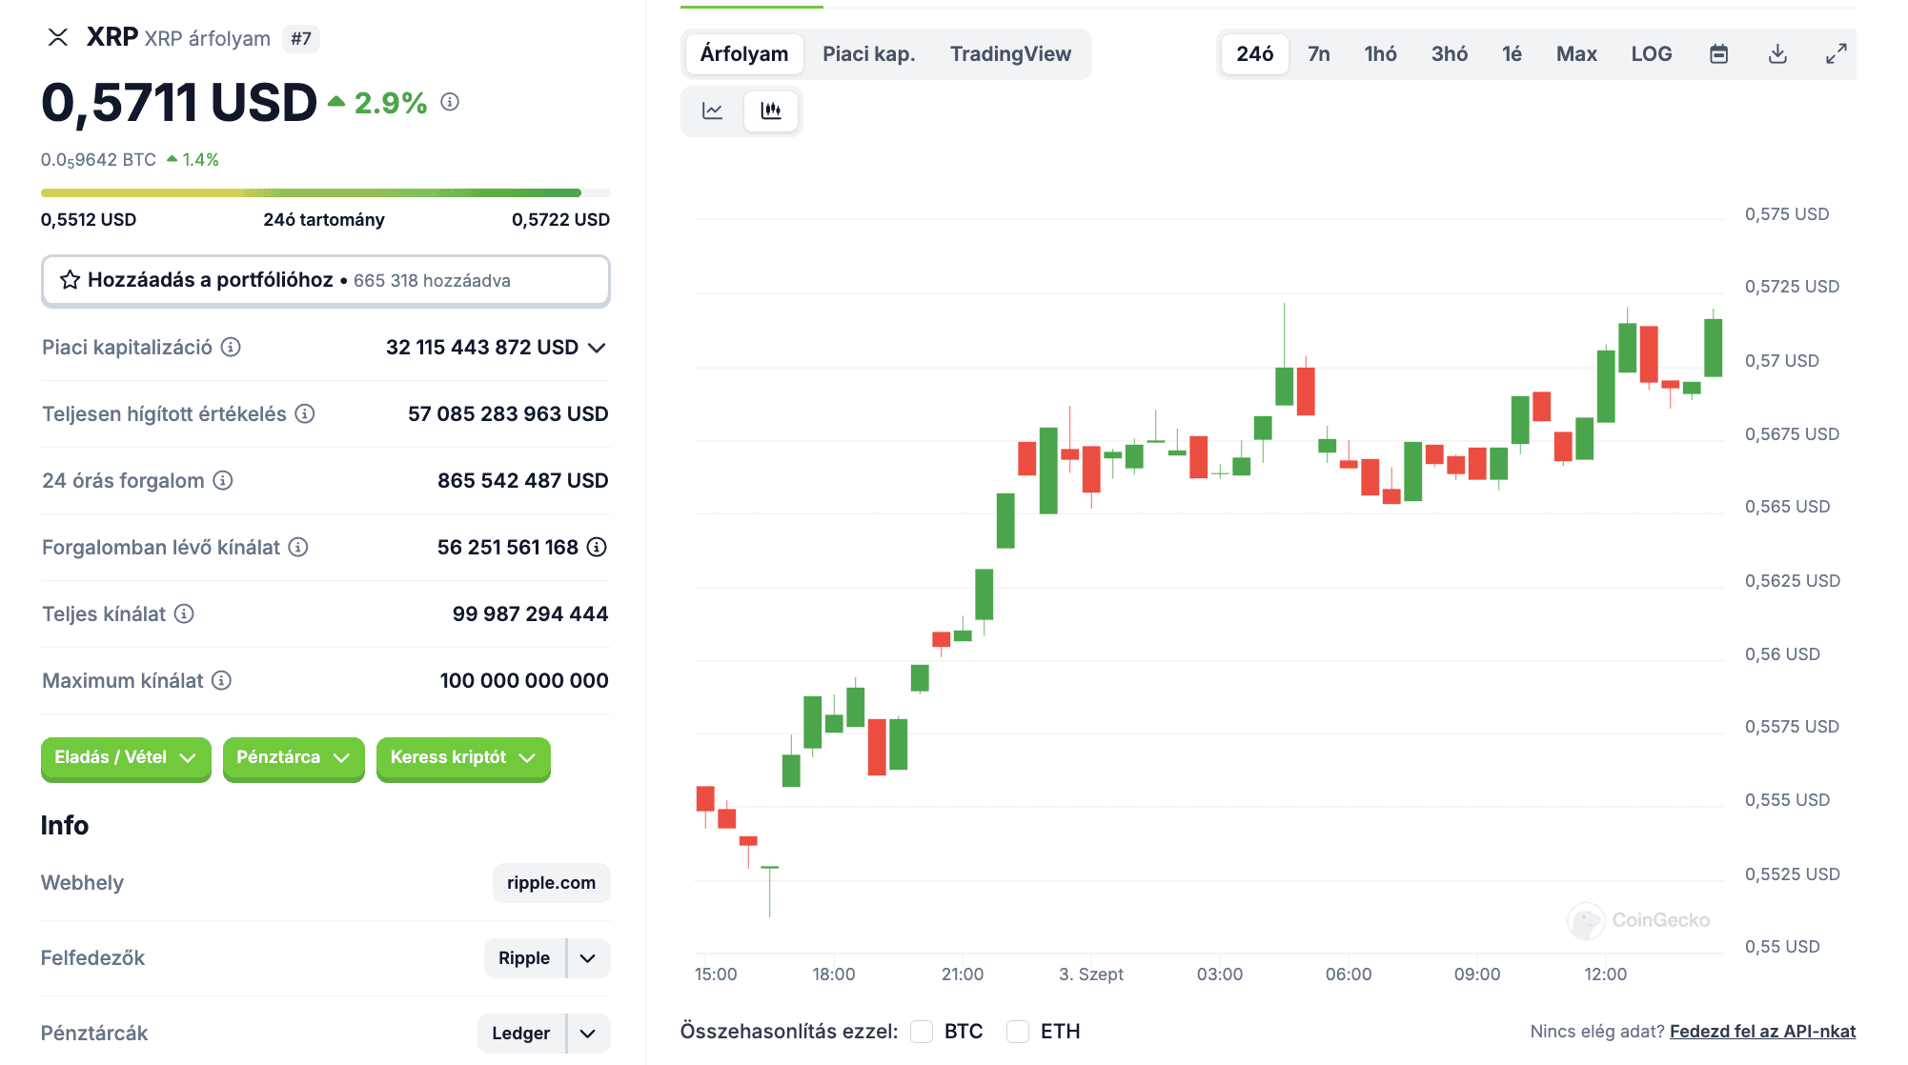1908x1065 pixels.
Task: Click the Ledger wallet button
Action: 521,1034
